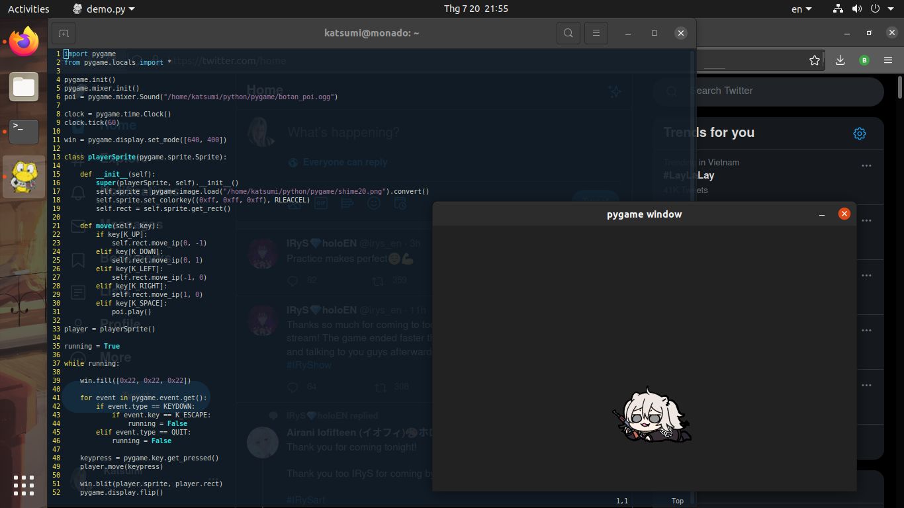
Task: Open the Bitwarden extension icon
Action: point(864,60)
